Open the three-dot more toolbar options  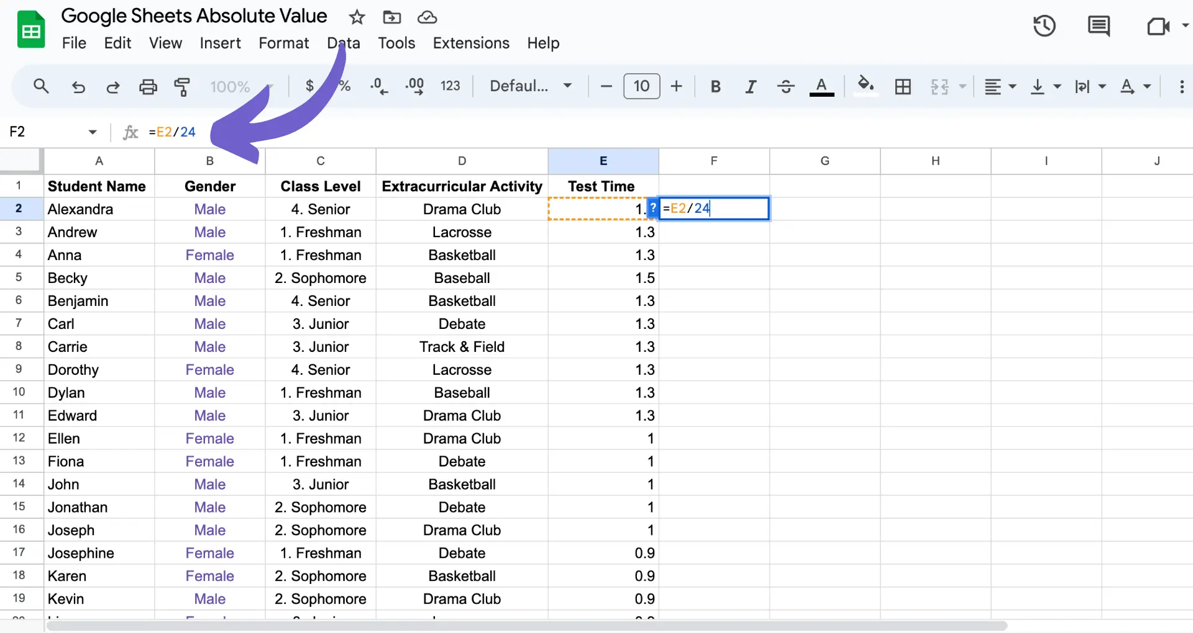pyautogui.click(x=1182, y=86)
